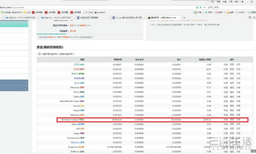Open the 帮助 menu
256x154 pixels.
click(x=236, y=2)
